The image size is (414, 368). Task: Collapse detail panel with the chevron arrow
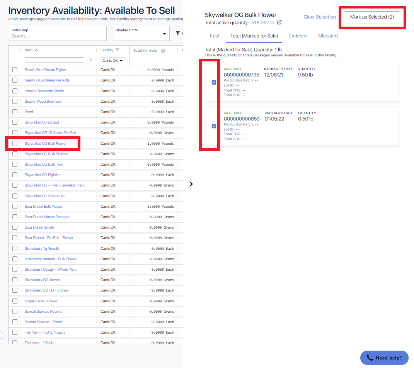[x=191, y=184]
